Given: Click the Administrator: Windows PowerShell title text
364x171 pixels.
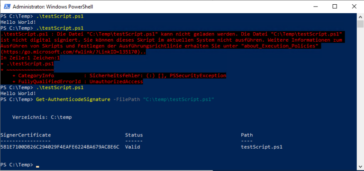Looking at the screenshot, I should (53, 7).
